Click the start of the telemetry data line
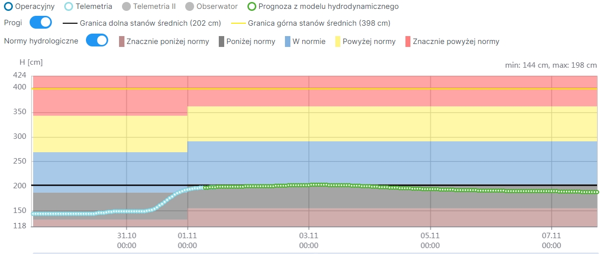 pos(34,214)
